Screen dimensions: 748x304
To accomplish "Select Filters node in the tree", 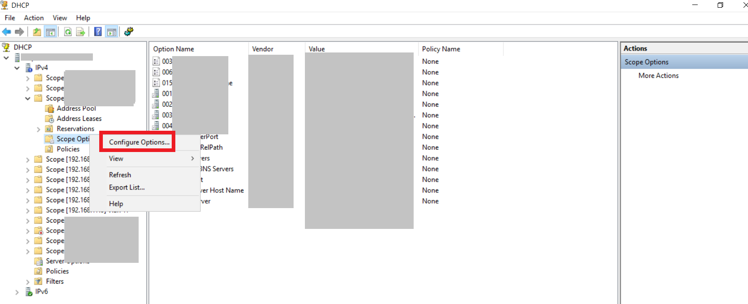I will click(55, 281).
